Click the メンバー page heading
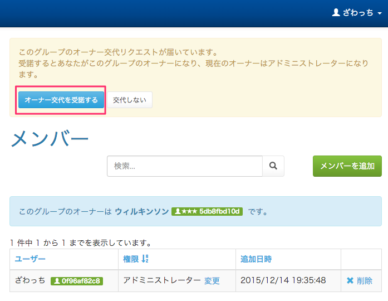The image size is (388, 301). coord(50,138)
